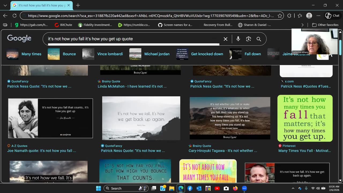Open the Settings and more ellipsis menu
The height and width of the screenshot is (193, 343).
[x=318, y=16]
